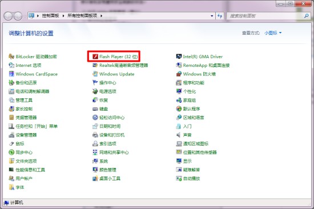Open the Flash Player (32 位) icon
The width and height of the screenshot is (314, 209).
[x=95, y=57]
